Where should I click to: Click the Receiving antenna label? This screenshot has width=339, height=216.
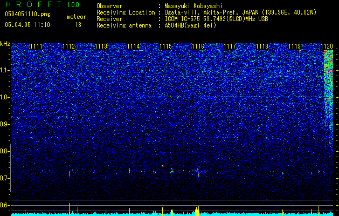click(x=124, y=25)
